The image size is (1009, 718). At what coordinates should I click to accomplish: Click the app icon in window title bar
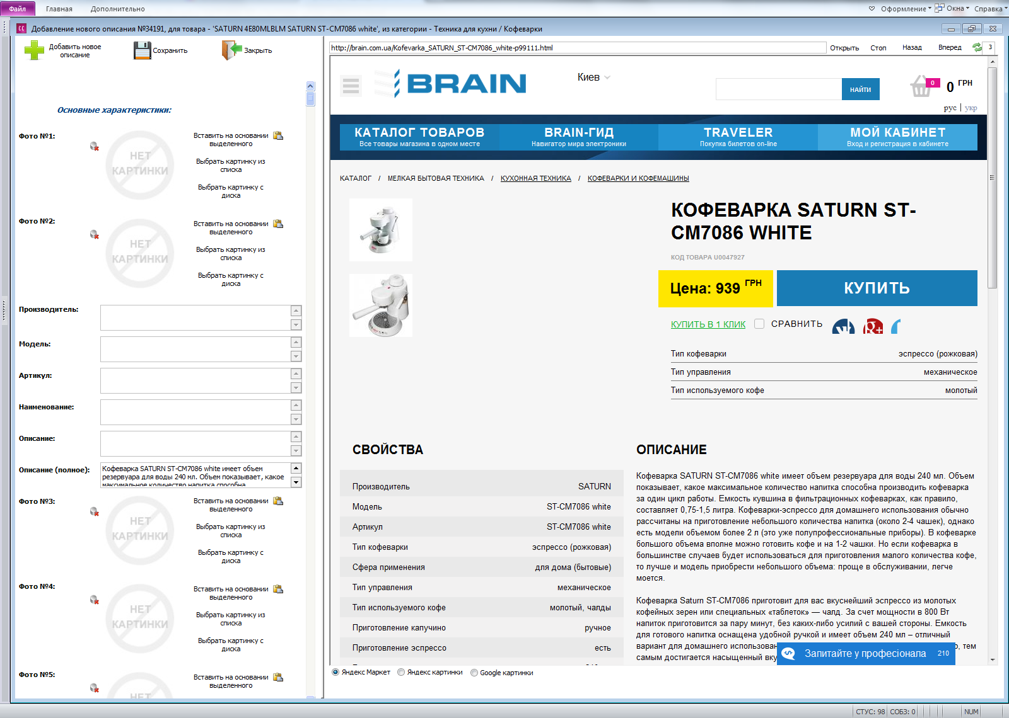[21, 28]
